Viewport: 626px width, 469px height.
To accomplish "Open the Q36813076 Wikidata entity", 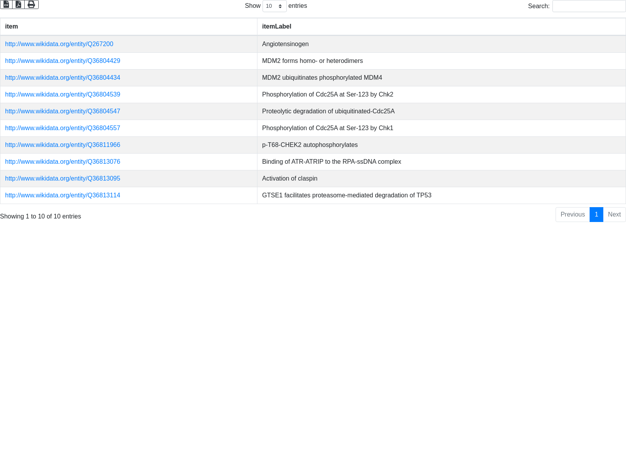I will pyautogui.click(x=63, y=162).
